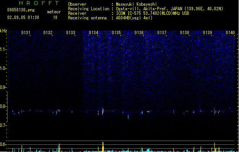This screenshot has width=239, height=152.
Task: Click the 0138 time marker
Action: [x=185, y=33]
